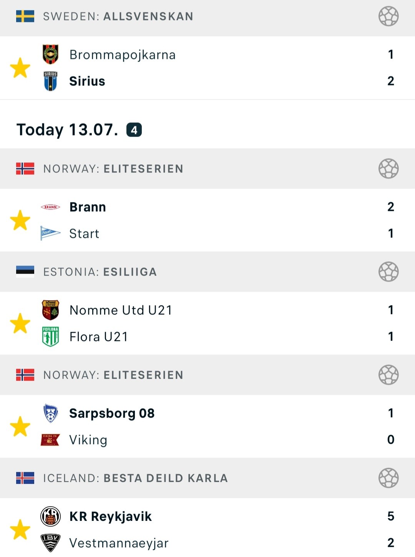415x557 pixels.
Task: Open the Sarpsborg 08 match row
Action: [x=207, y=427]
